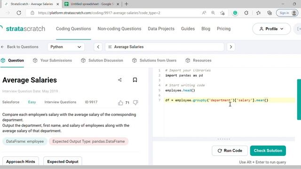Viewport: 301px width, 169px height.
Task: Open the Solution Discussion tab
Action: 102,61
